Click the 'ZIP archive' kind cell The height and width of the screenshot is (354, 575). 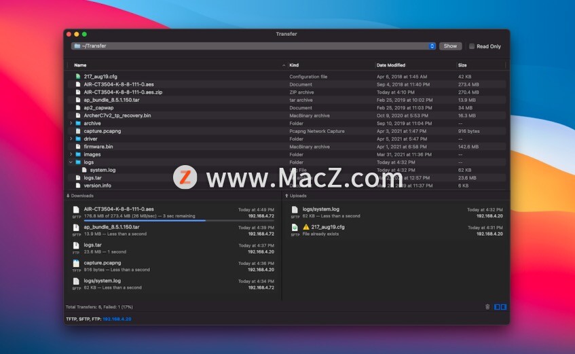tap(301, 92)
